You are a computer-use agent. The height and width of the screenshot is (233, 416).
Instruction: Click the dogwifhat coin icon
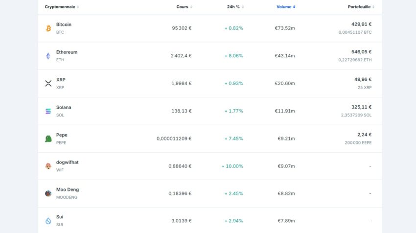[x=48, y=166]
